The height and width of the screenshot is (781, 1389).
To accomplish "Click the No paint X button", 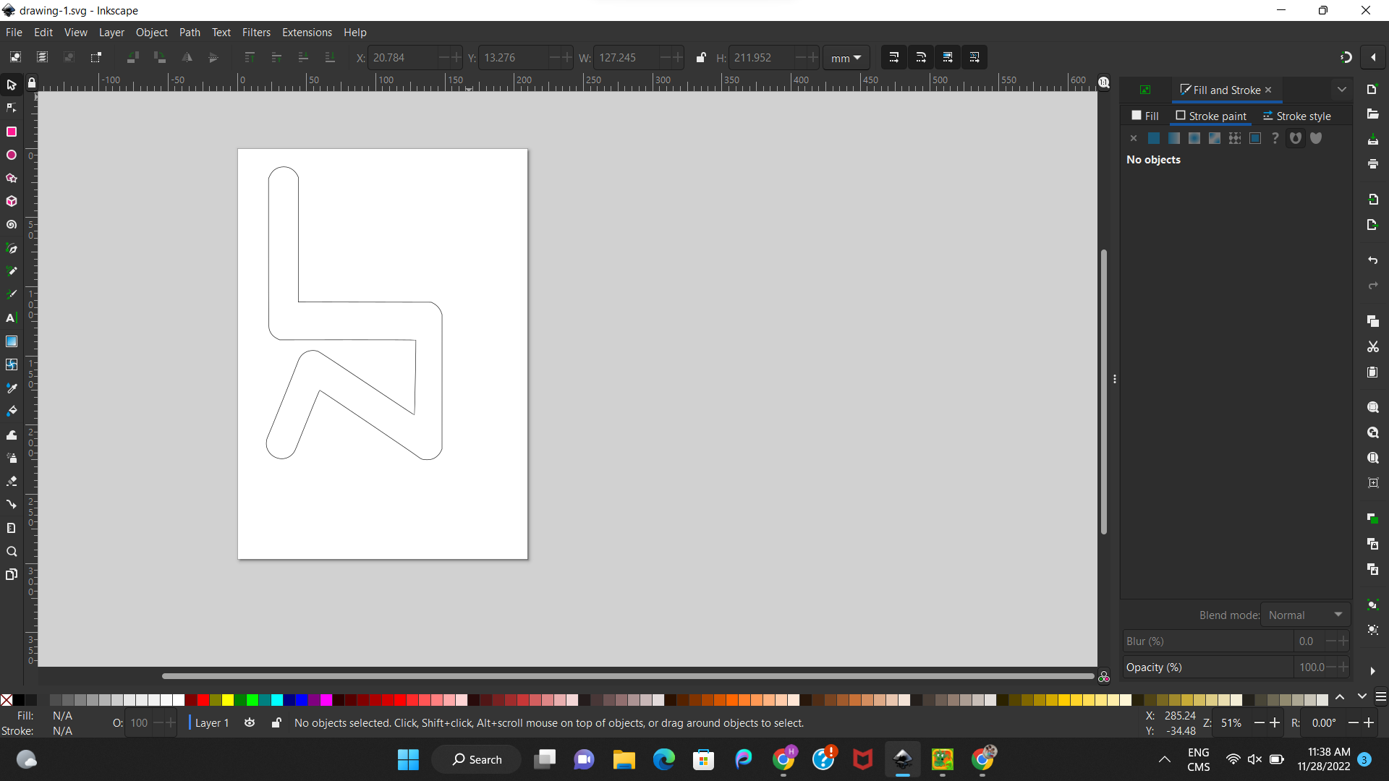I will (x=1134, y=138).
